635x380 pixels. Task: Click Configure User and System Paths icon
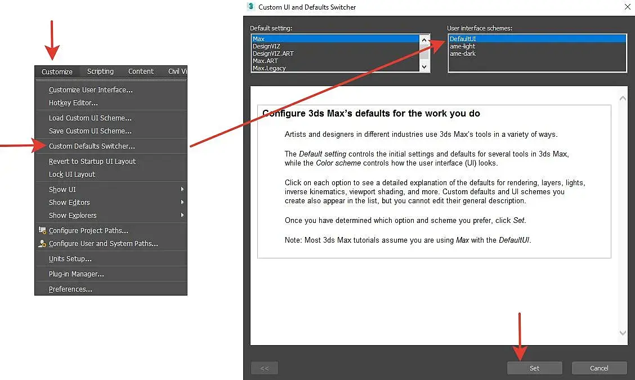click(42, 243)
